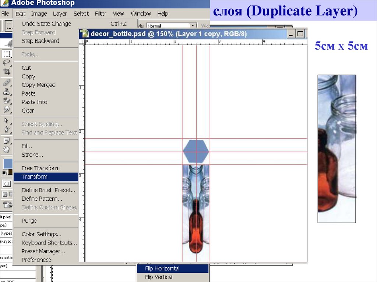Open the View menu

[118, 14]
